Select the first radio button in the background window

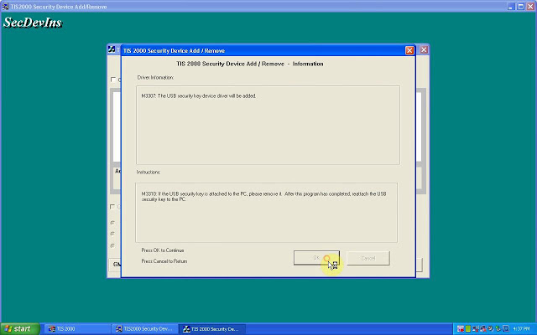[112, 223]
